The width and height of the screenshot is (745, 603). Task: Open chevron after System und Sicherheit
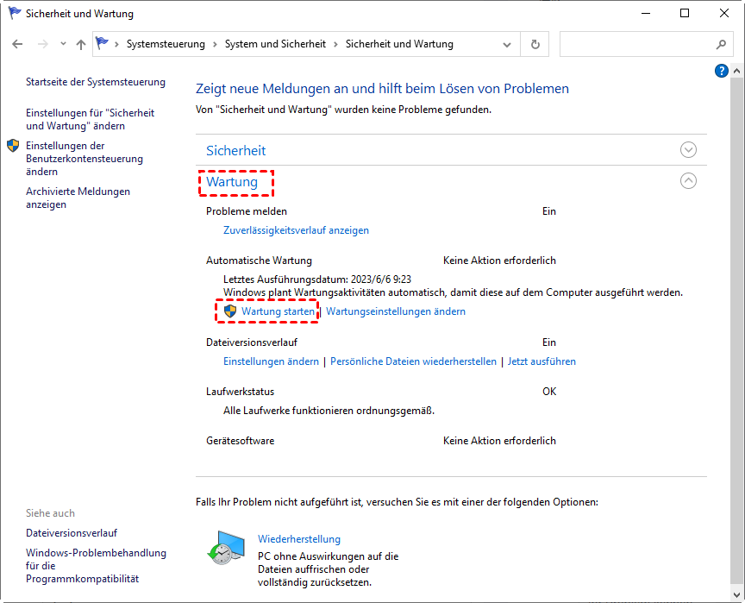click(x=335, y=44)
